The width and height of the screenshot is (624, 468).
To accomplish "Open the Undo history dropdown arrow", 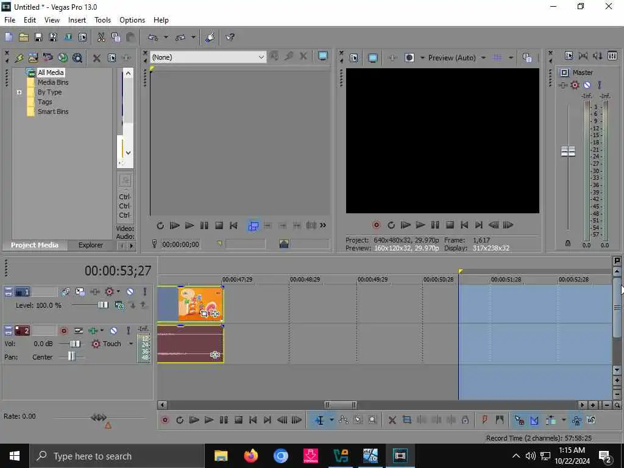I will click(166, 37).
